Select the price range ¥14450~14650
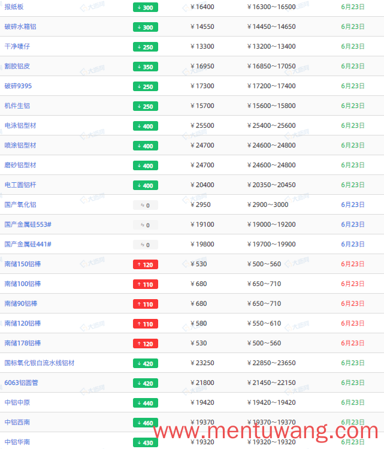This screenshot has width=384, height=449. click(x=271, y=26)
